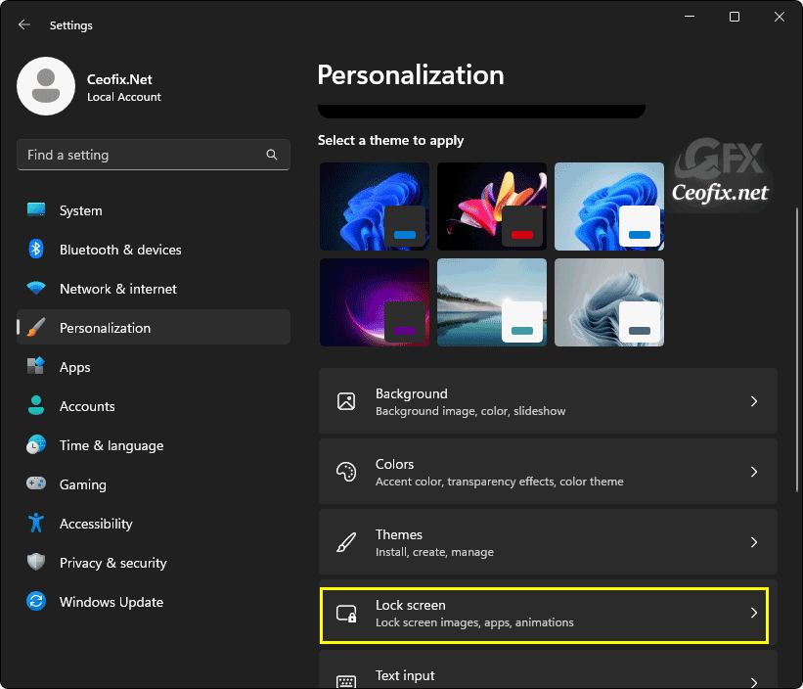Click the Ceofix.Net account profile picture

(44, 86)
